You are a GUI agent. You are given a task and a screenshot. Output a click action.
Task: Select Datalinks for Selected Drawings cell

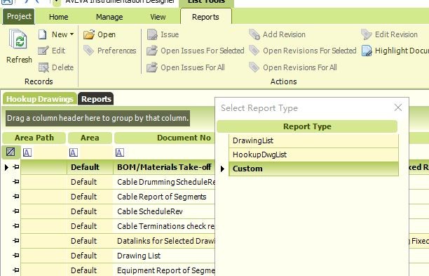click(164, 241)
